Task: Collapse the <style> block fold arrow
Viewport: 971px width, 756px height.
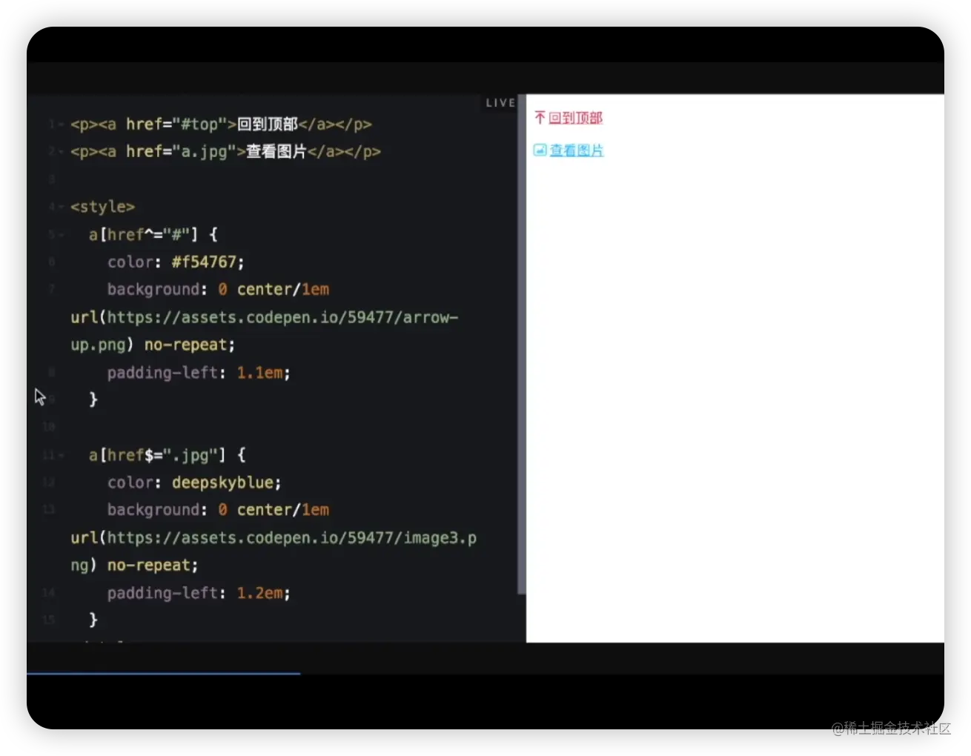Action: pos(61,207)
